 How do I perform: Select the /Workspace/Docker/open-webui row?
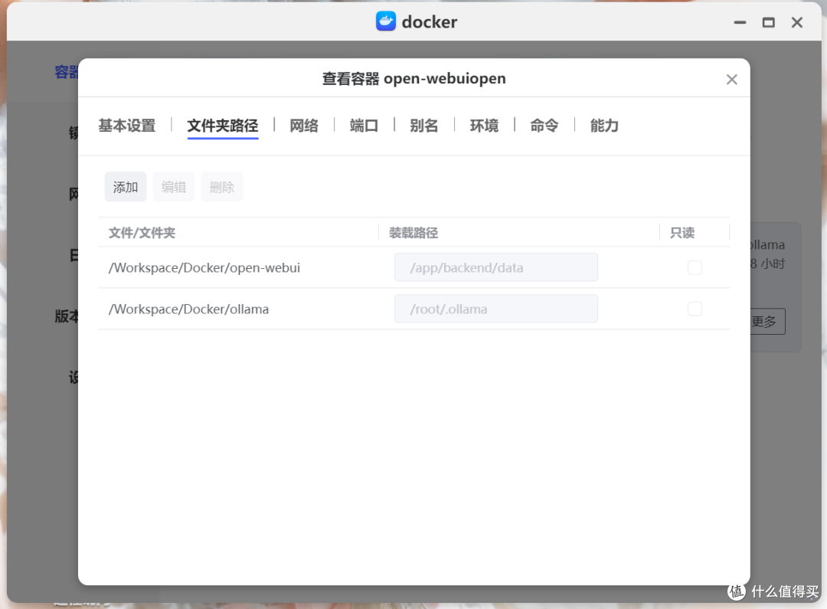(204, 268)
